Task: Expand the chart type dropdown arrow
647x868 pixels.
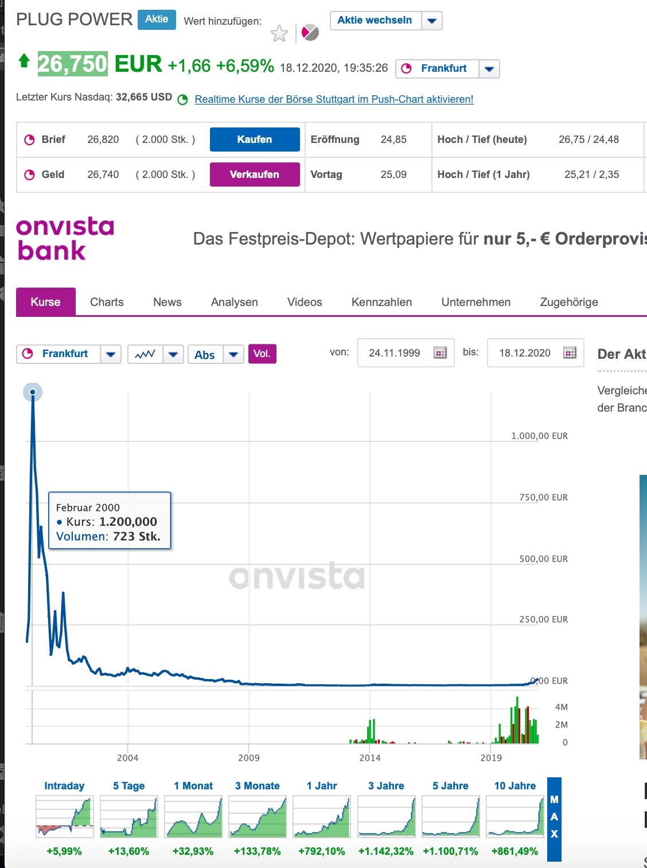Action: pyautogui.click(x=173, y=354)
